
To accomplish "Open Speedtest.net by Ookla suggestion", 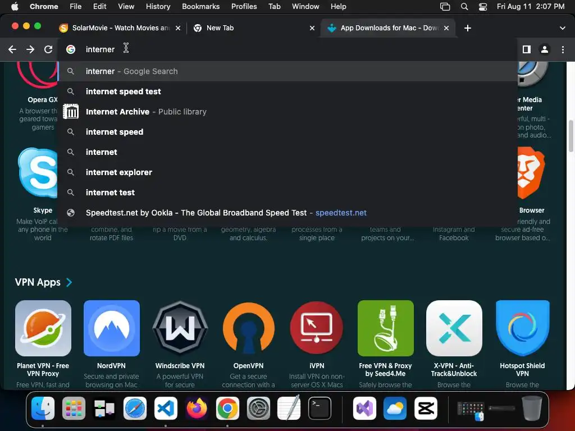I will pos(288,213).
